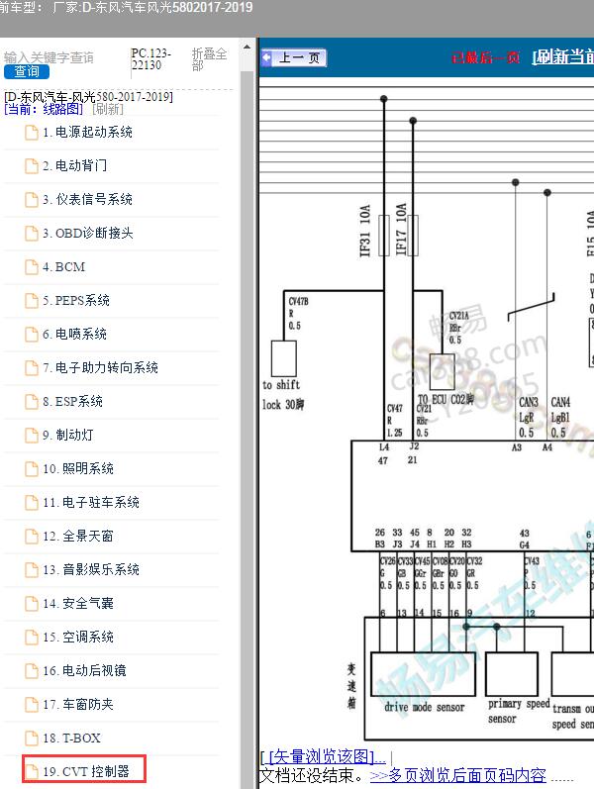Click the file icon beside 车窗防夹

coord(32,705)
